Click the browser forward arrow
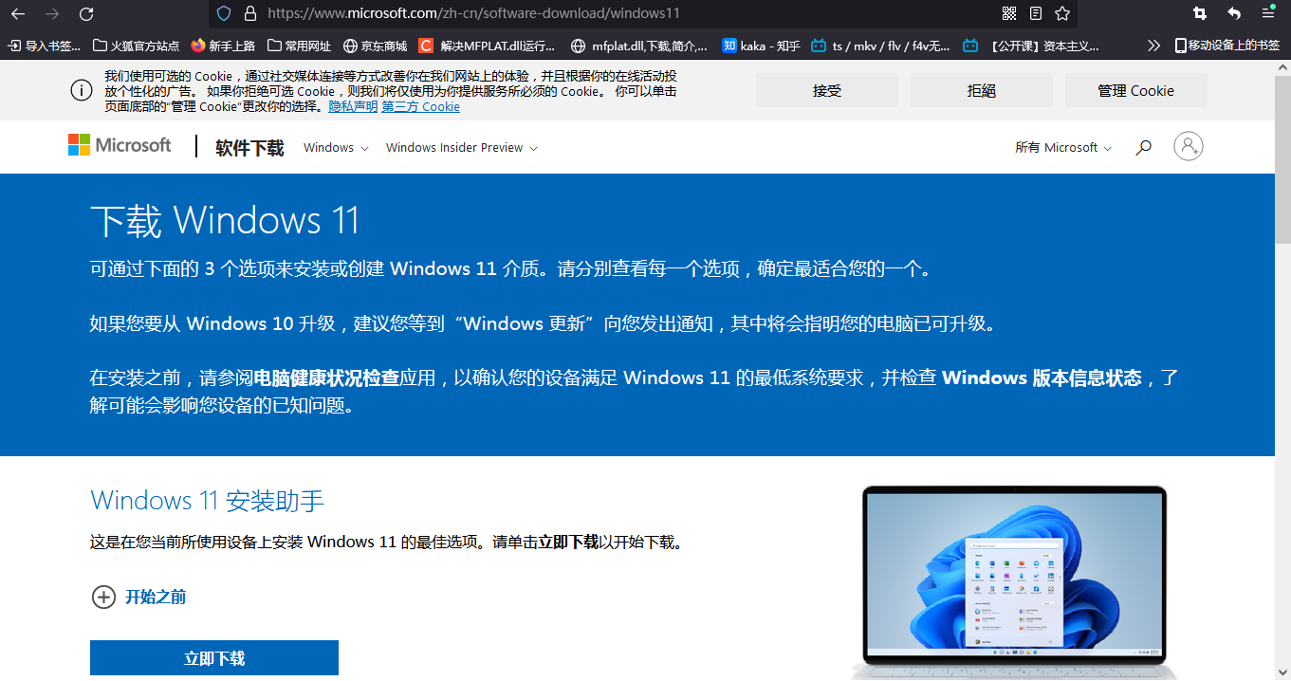The image size is (1291, 681). point(52,13)
